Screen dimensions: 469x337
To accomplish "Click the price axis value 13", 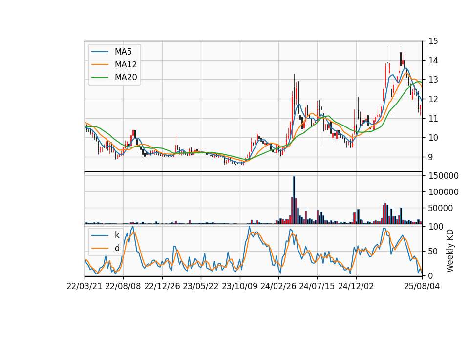I will point(433,80).
